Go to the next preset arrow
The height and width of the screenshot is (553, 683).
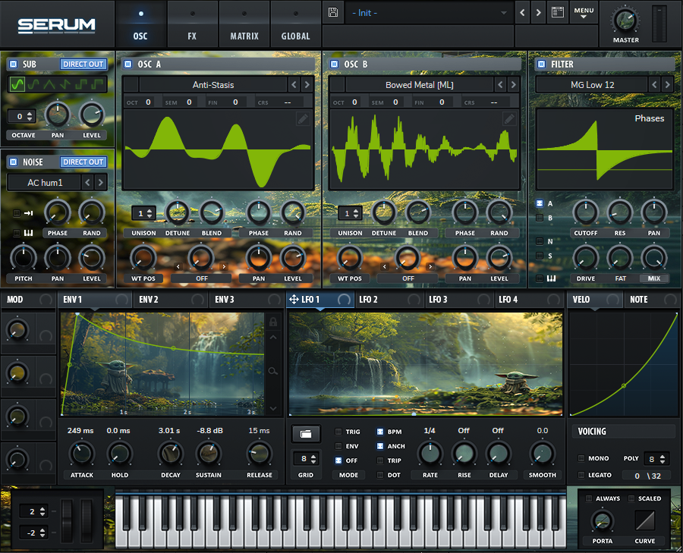click(538, 13)
